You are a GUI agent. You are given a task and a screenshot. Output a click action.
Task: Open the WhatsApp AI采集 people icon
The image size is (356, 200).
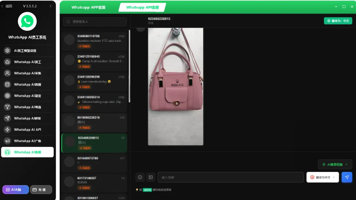coord(8,73)
